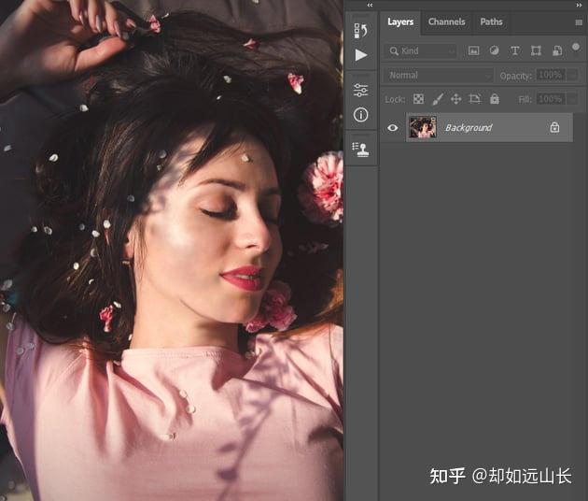This screenshot has width=588, height=501.
Task: Click the Opacity value field
Action: point(551,75)
